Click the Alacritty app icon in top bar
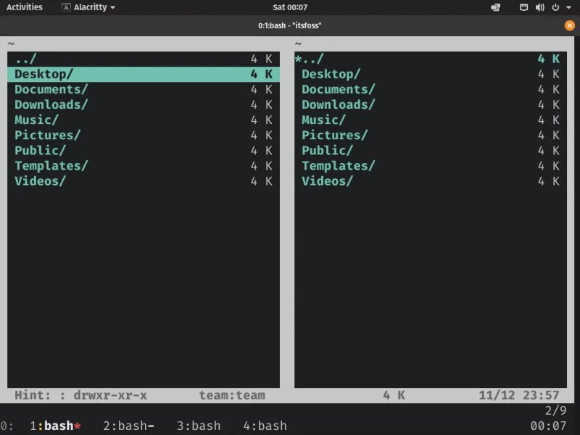Screen dimensions: 580x435 pos(67,7)
